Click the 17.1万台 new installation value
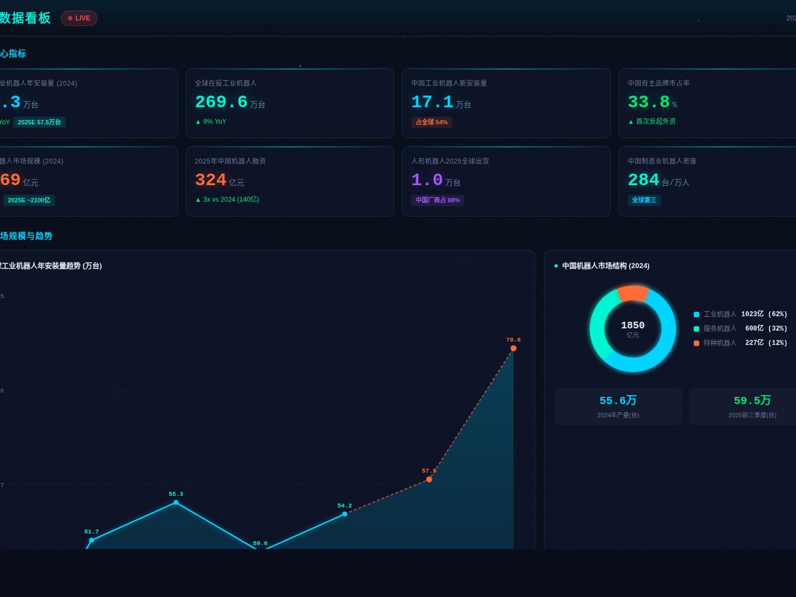The image size is (796, 597). click(441, 102)
